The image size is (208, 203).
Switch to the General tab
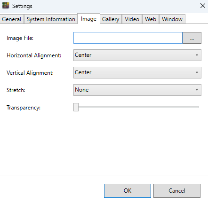tap(12, 19)
